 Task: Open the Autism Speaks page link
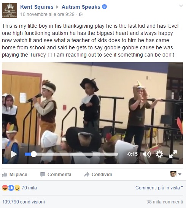(81, 7)
